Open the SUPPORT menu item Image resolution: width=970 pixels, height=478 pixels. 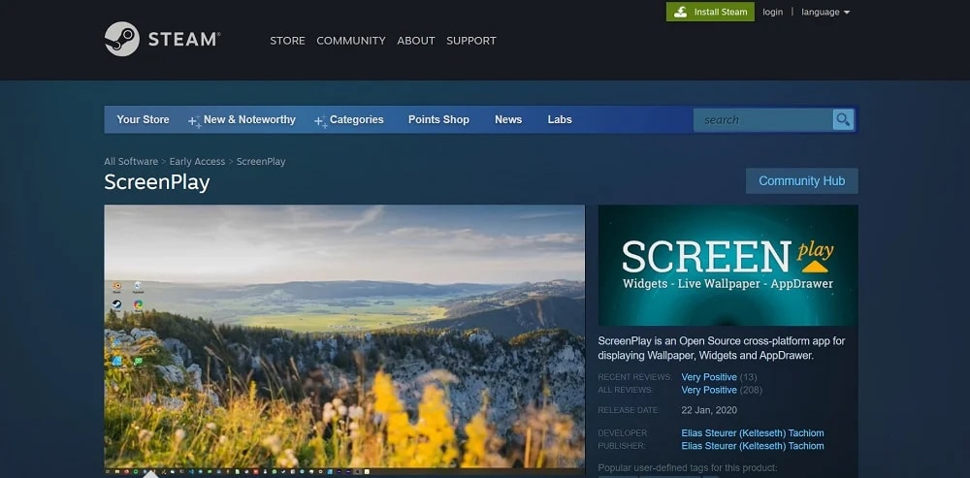click(471, 40)
